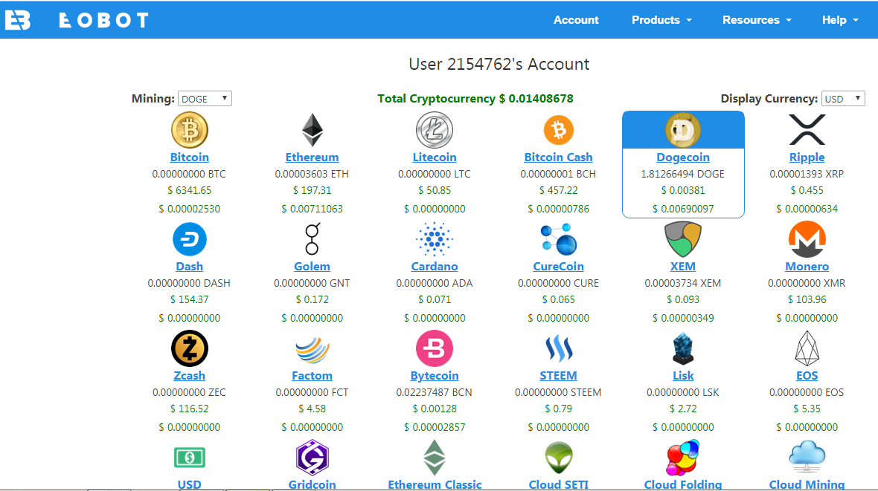This screenshot has height=491, width=878.
Task: Go to the Account page
Action: pyautogui.click(x=576, y=20)
